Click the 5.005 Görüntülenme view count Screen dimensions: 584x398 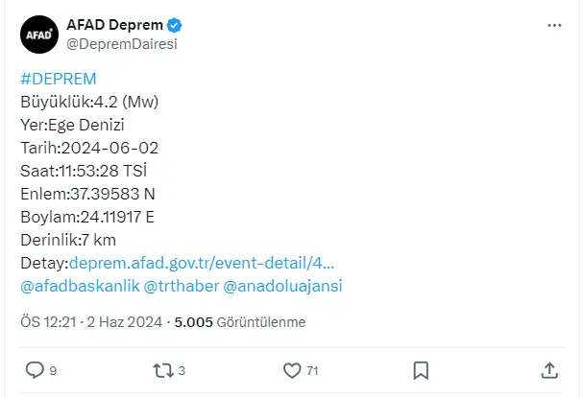point(240,322)
